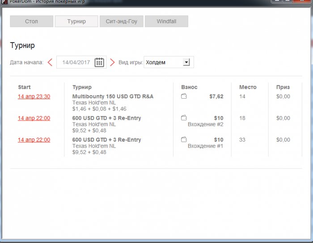Click the Start column header

tap(24, 87)
